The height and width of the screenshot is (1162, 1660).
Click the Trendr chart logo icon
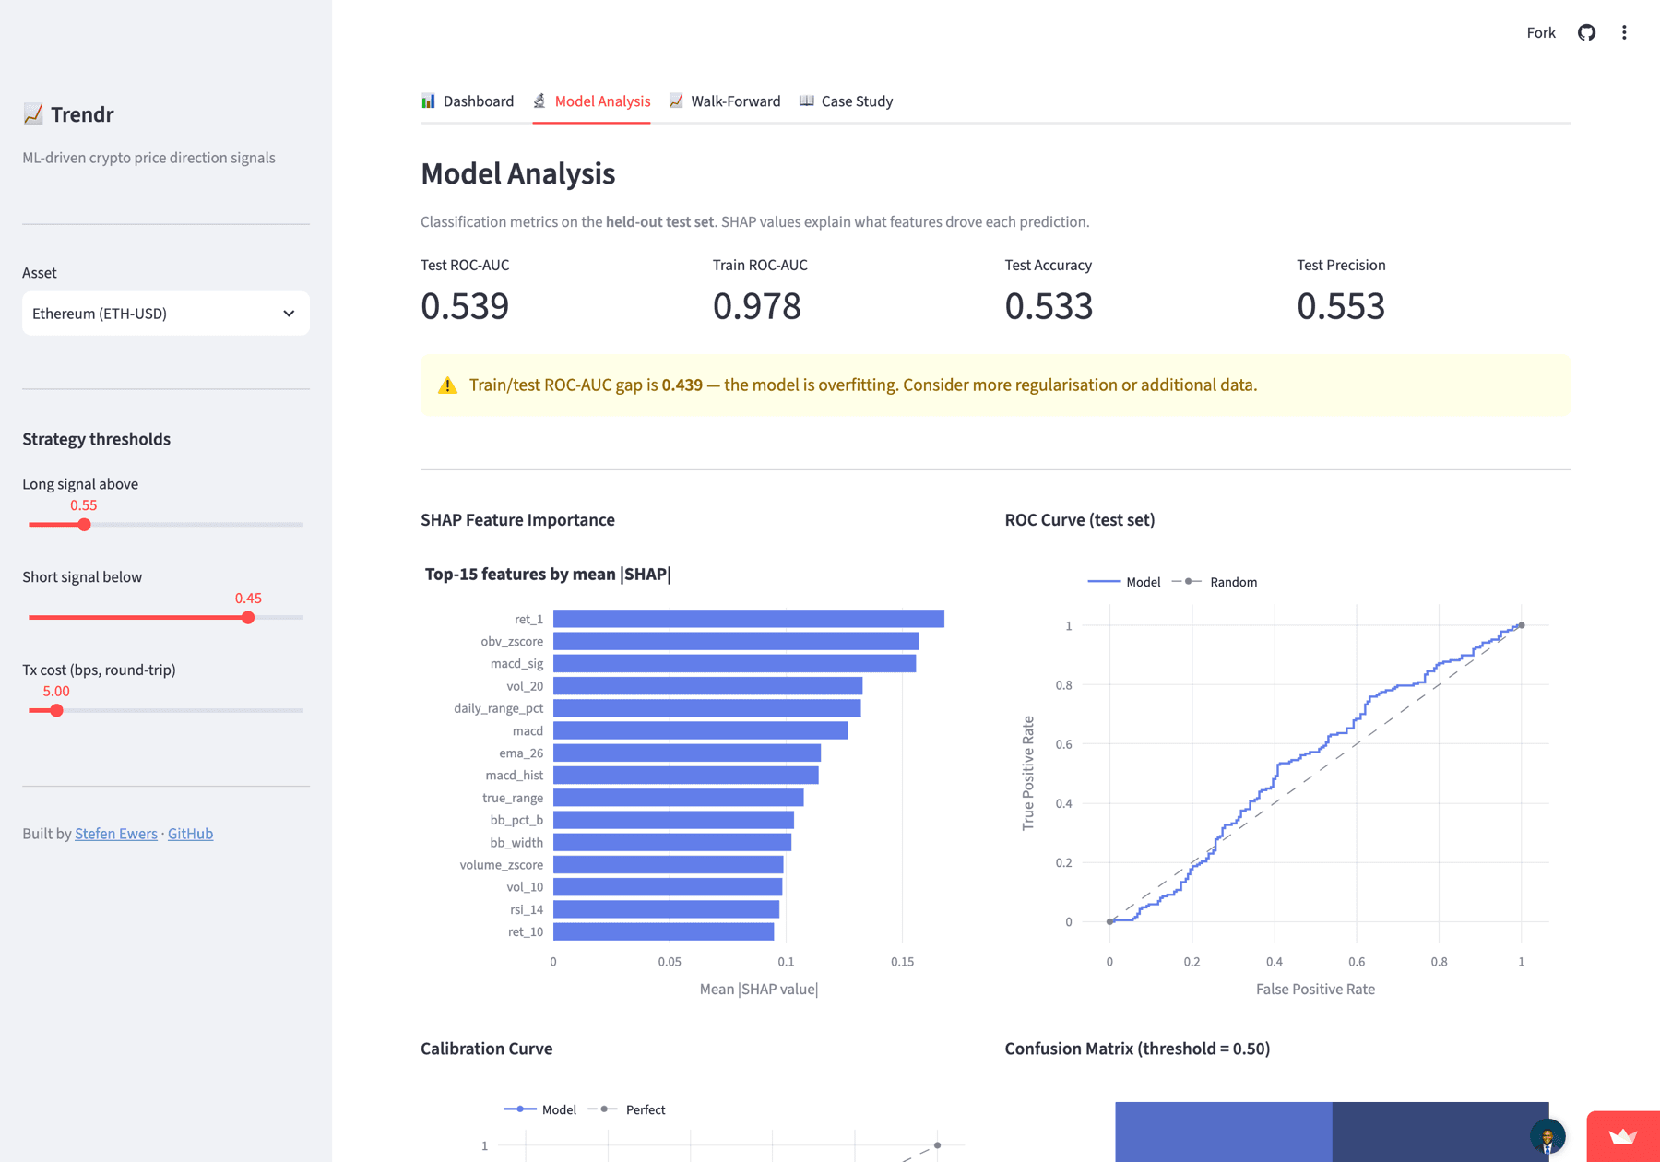pos(33,113)
